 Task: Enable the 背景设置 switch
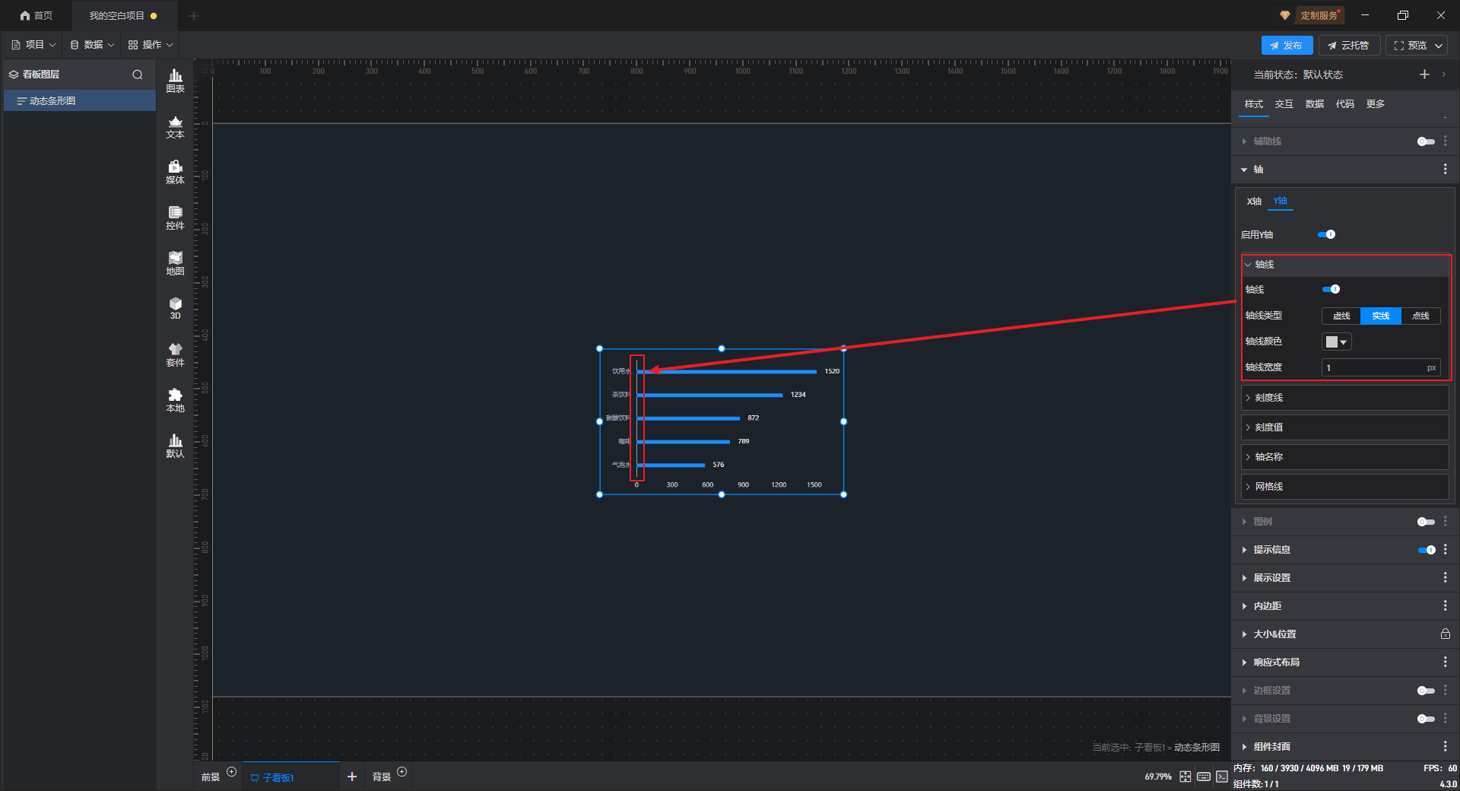tap(1426, 719)
